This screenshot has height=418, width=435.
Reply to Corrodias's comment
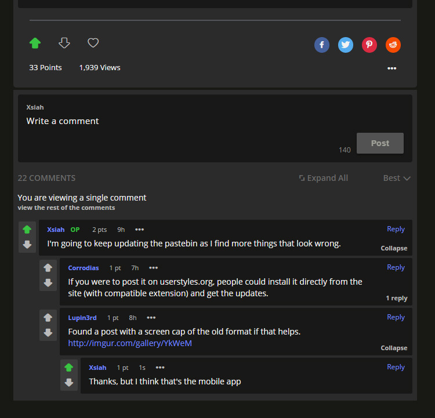pyautogui.click(x=396, y=267)
